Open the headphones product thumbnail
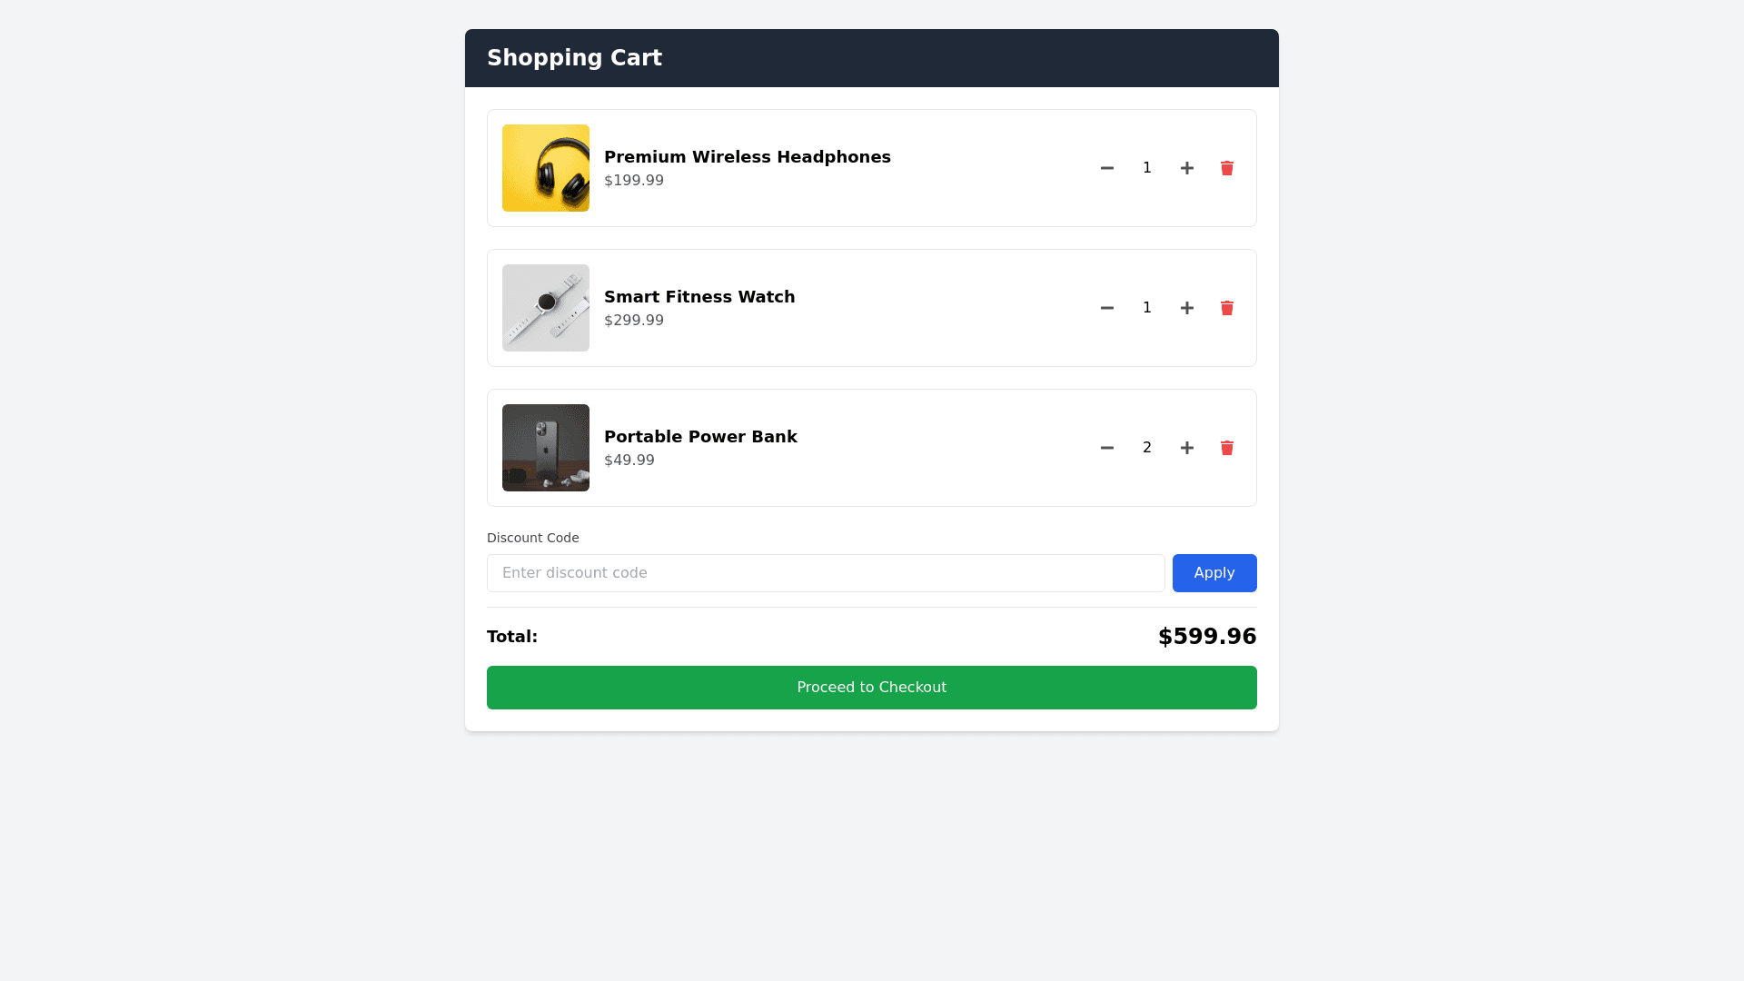The height and width of the screenshot is (981, 1744). (x=546, y=168)
